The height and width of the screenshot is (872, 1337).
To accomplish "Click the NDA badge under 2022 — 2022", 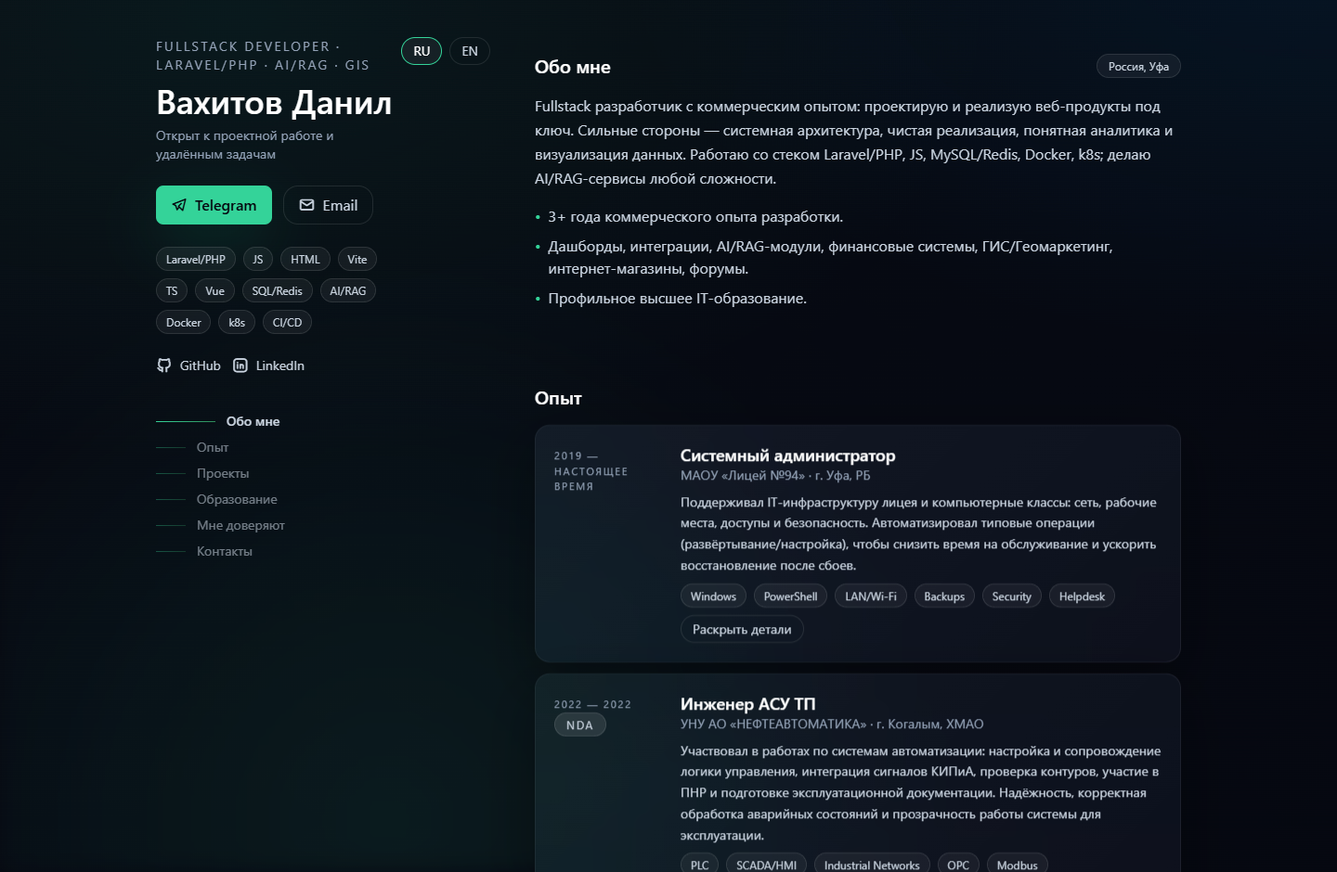I will pos(580,725).
